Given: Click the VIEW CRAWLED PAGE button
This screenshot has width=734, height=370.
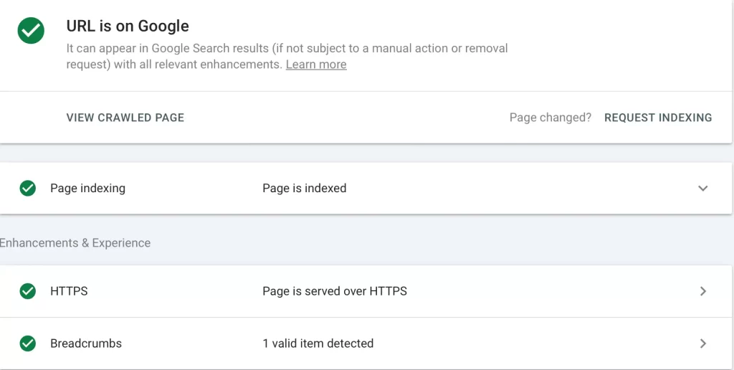Looking at the screenshot, I should 125,118.
